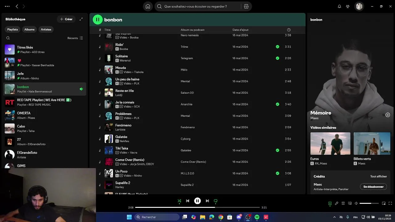Show lyrics with the microphone icon

pyautogui.click(x=337, y=203)
